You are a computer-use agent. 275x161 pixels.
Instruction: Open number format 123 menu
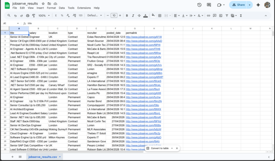tap(81, 16)
